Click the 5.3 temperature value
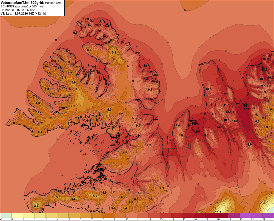This screenshot has width=274, height=221. point(58,197)
